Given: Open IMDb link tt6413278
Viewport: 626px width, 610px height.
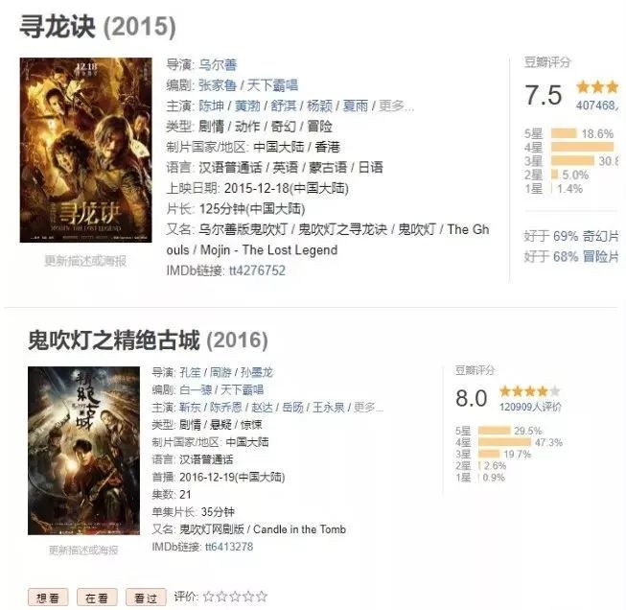Looking at the screenshot, I should [229, 547].
